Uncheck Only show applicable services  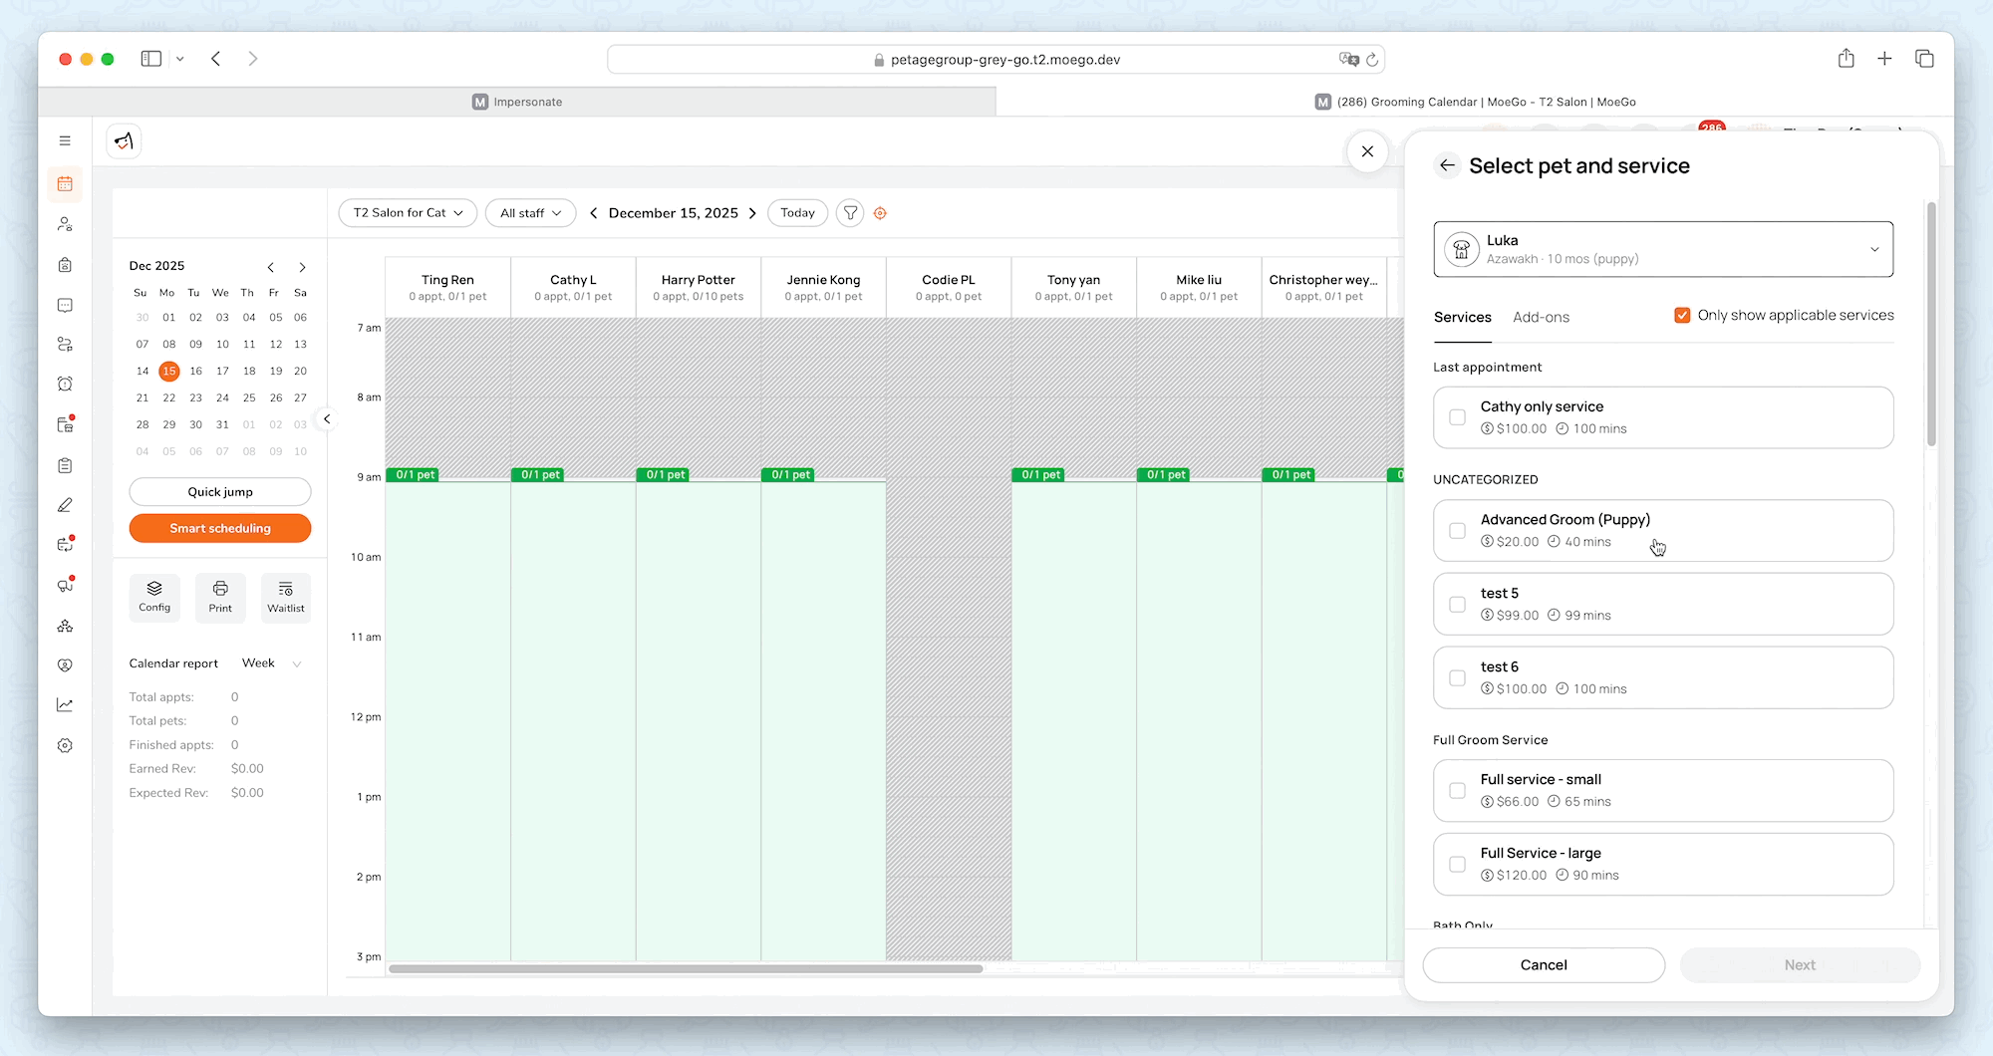[1682, 316]
